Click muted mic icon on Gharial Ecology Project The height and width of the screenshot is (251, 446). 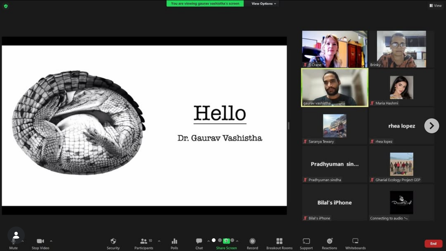[372, 180]
